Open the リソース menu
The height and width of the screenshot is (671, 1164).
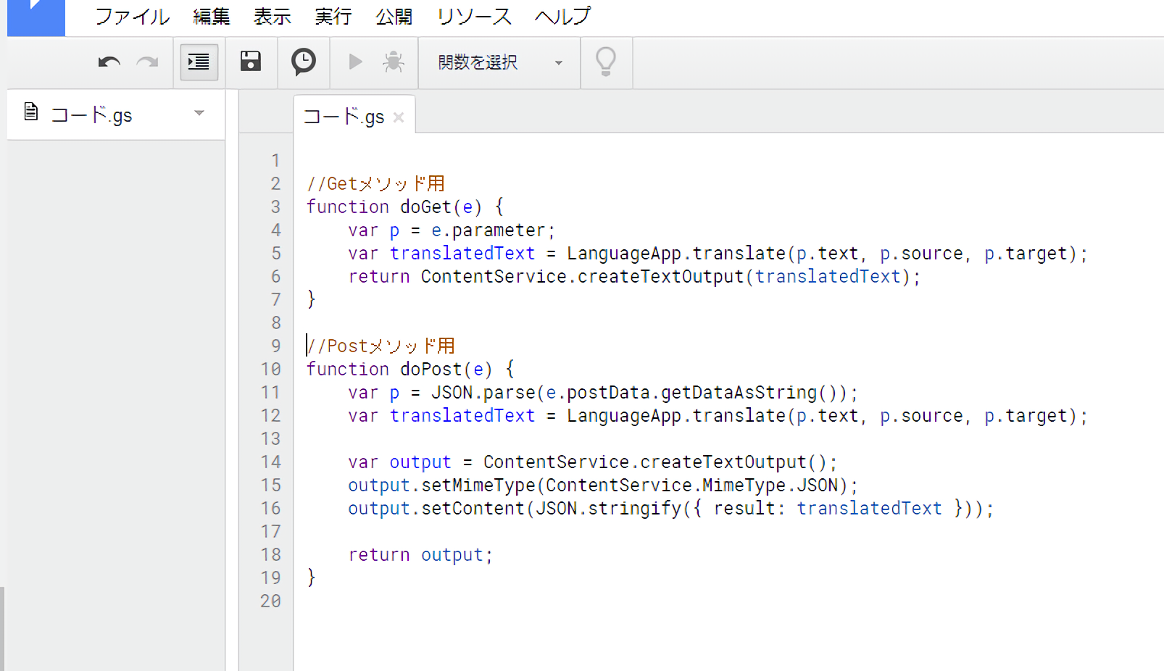(x=474, y=17)
